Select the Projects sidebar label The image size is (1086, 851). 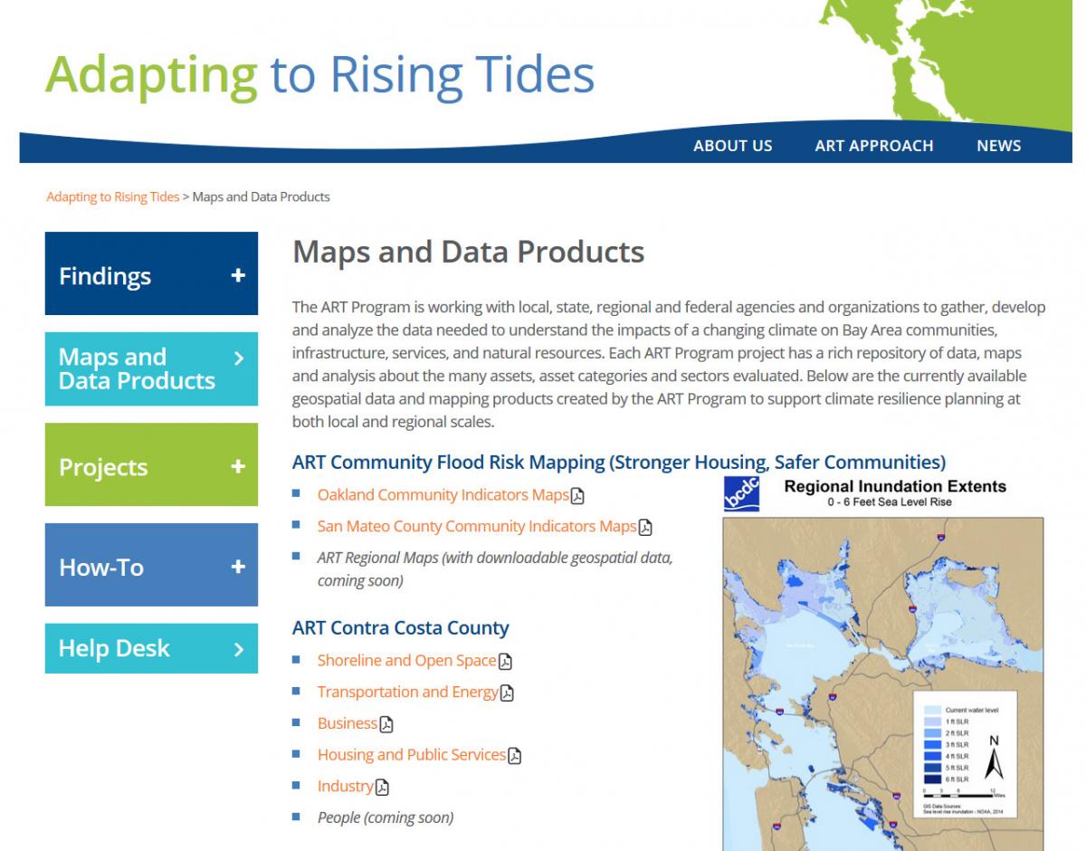pyautogui.click(x=103, y=467)
